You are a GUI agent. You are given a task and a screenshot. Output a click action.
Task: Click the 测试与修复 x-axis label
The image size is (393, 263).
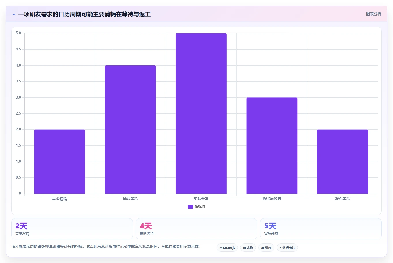[272, 199]
